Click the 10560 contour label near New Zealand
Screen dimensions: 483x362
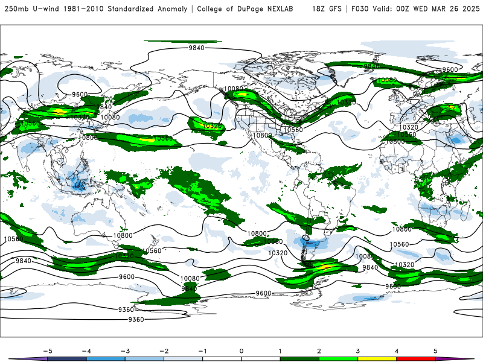(x=152, y=251)
